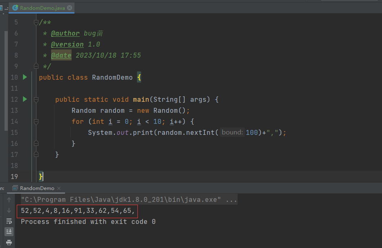Click the number 100 in nextInt call
Screen dimensions: 382x248
[252, 133]
